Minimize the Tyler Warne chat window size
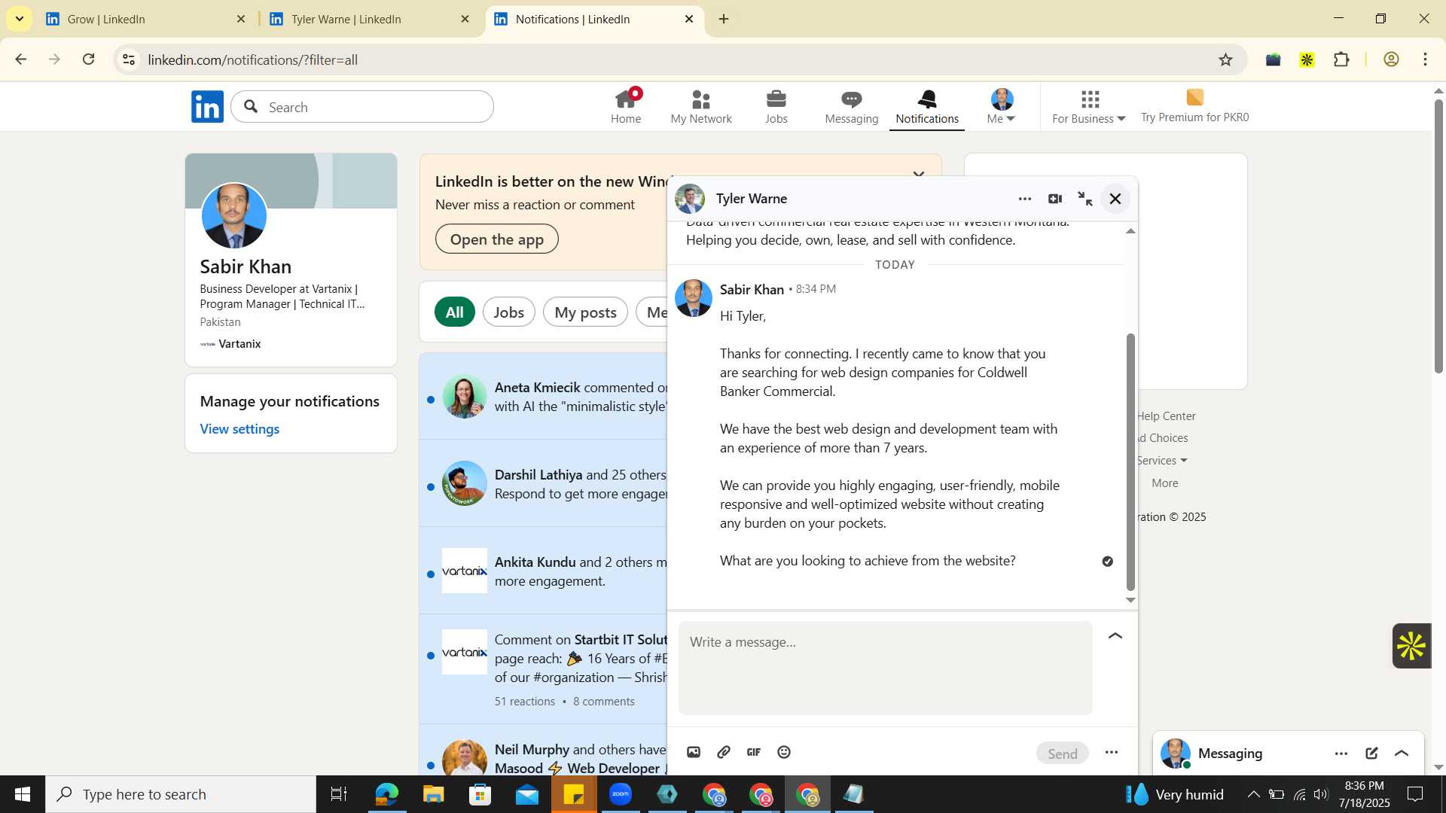The image size is (1446, 813). tap(1084, 199)
